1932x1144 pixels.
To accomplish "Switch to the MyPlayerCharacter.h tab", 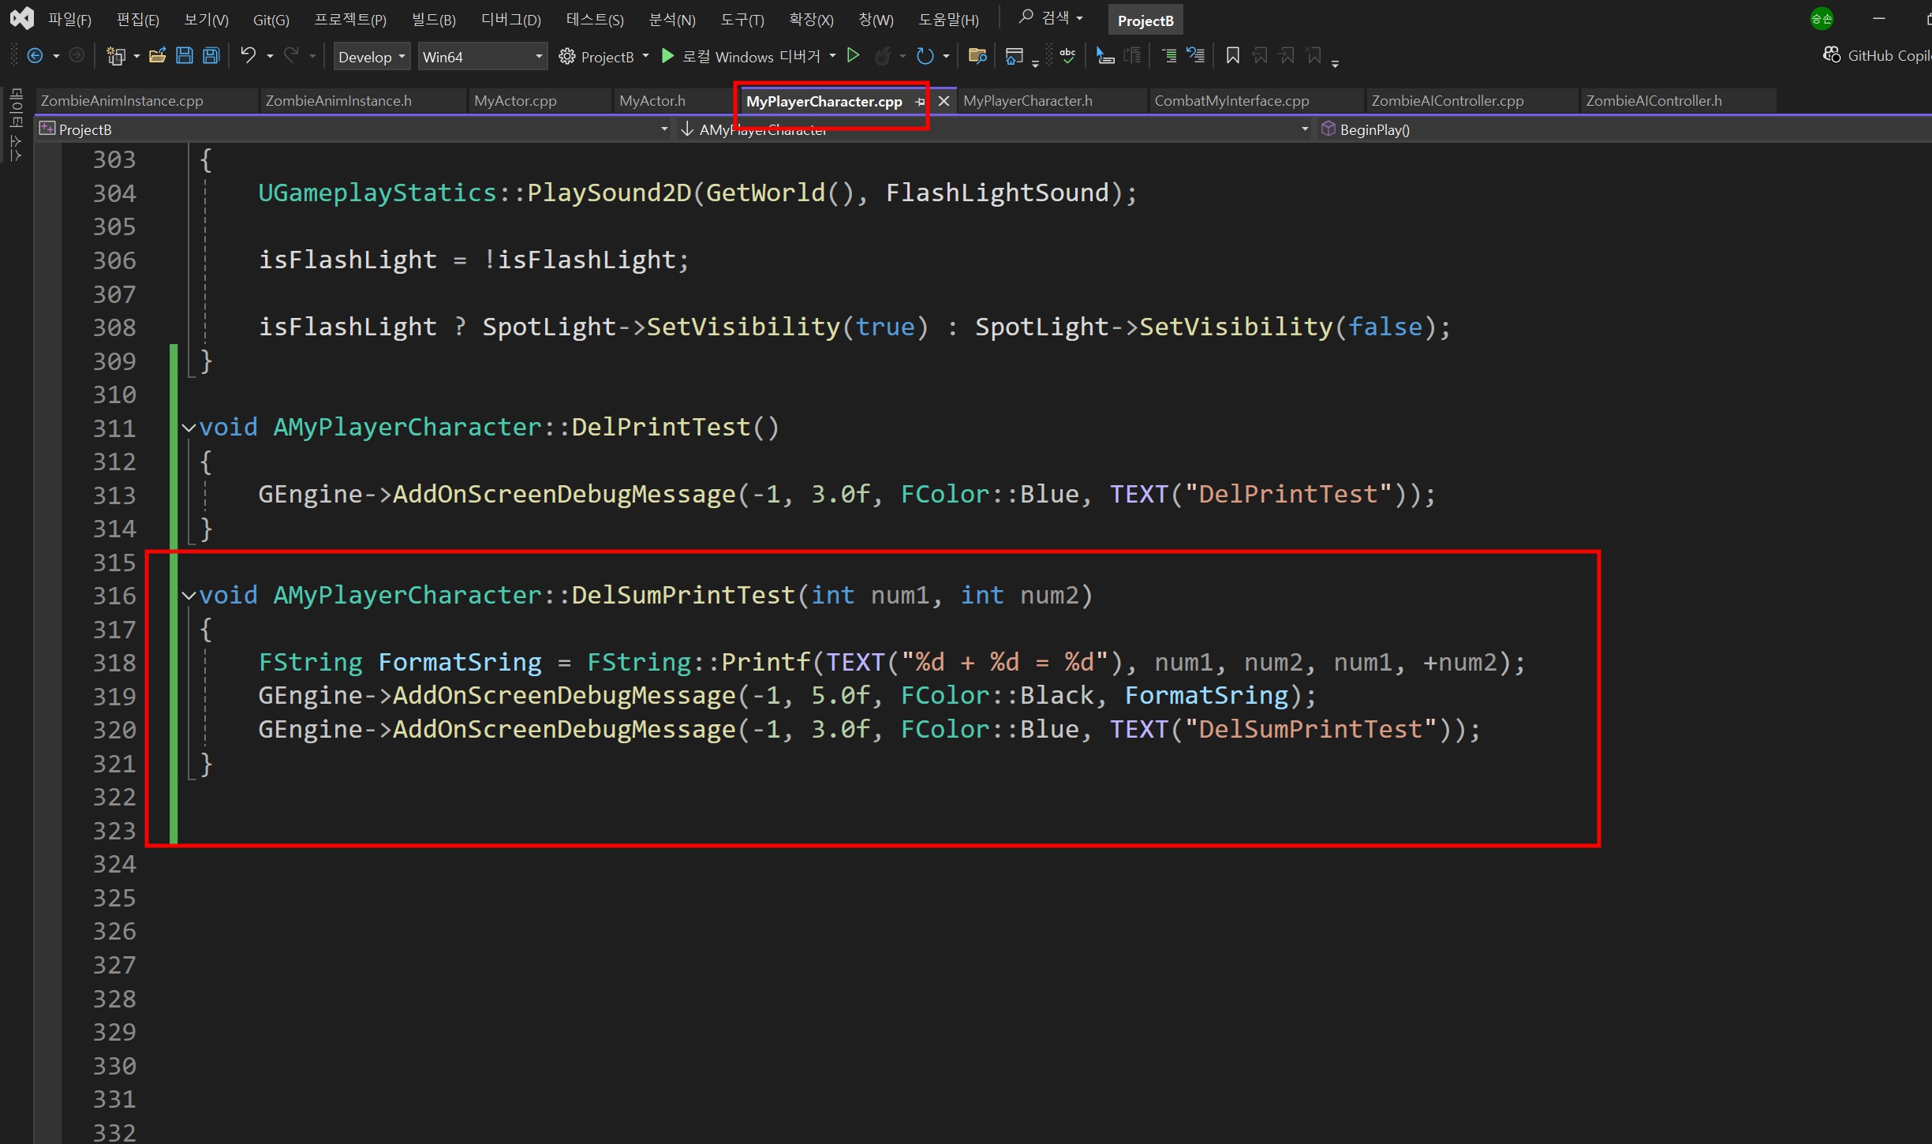I will (1027, 101).
